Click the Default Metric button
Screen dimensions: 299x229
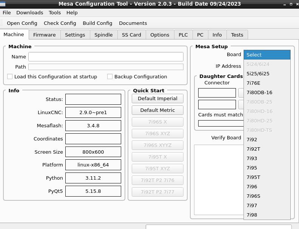coord(157,110)
